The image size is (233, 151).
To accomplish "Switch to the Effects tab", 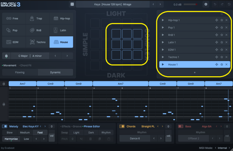I will click(x=66, y=126).
